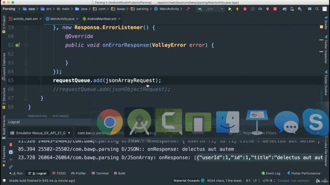The image size is (330, 185).
Task: Select the emulator phone app in switcher
Action: pos(198,122)
